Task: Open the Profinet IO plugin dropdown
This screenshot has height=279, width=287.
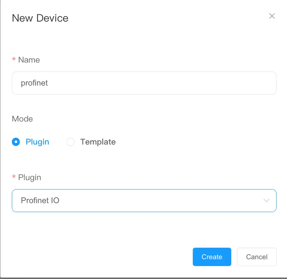Action: 144,200
